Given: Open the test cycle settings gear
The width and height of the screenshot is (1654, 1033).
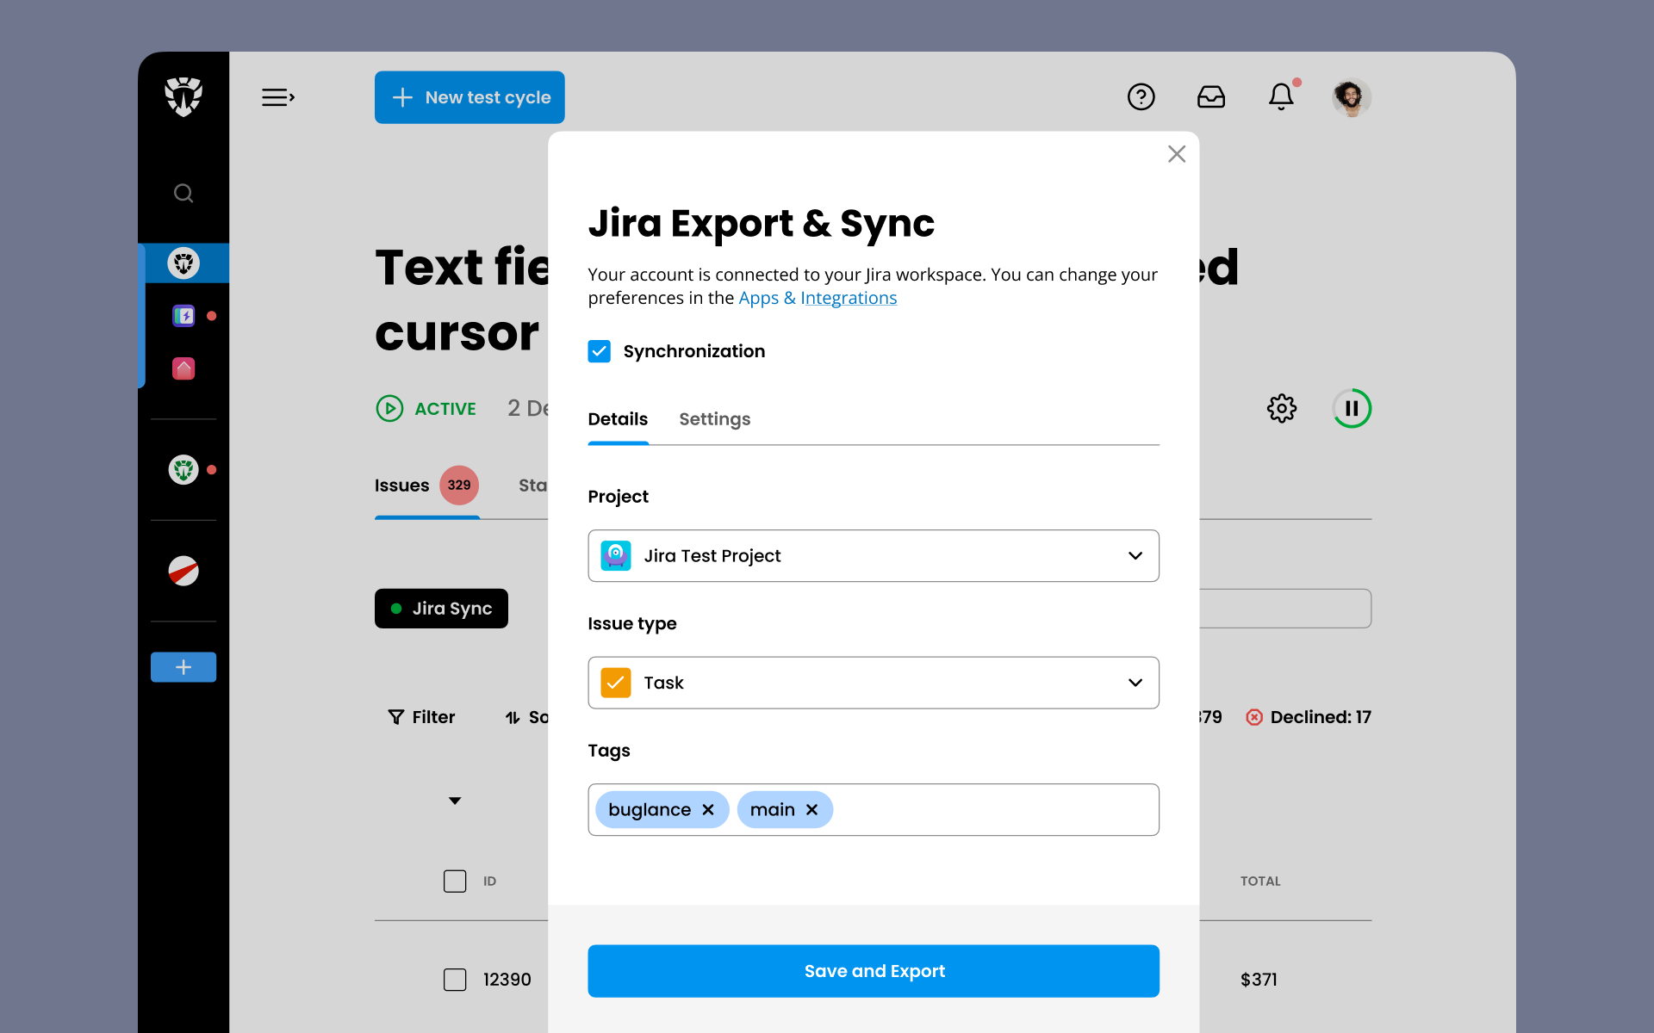Looking at the screenshot, I should pyautogui.click(x=1282, y=408).
